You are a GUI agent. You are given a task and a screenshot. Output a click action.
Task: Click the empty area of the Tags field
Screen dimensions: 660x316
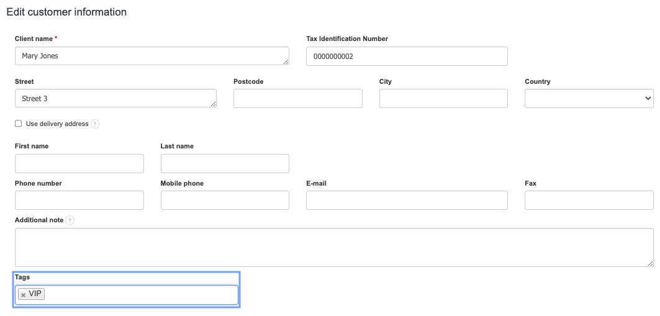point(142,294)
